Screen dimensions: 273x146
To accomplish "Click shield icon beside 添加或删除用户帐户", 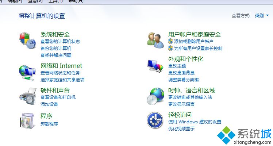I will coord(170,41).
